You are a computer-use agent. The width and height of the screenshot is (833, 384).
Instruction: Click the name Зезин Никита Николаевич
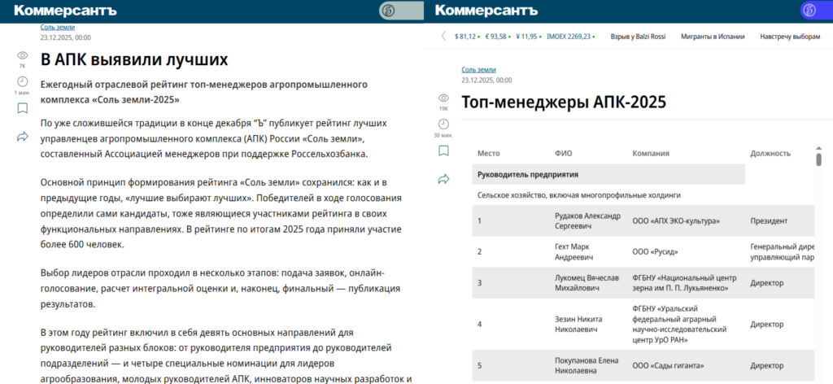click(579, 324)
